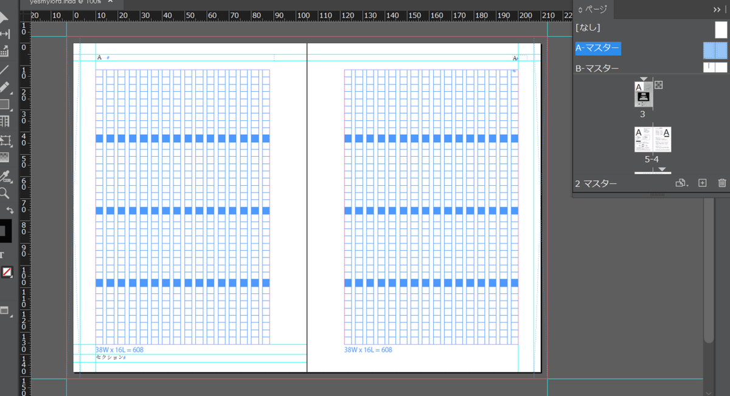This screenshot has width=730, height=396.
Task: Apply formatting to text with T icon
Action: coord(2,254)
